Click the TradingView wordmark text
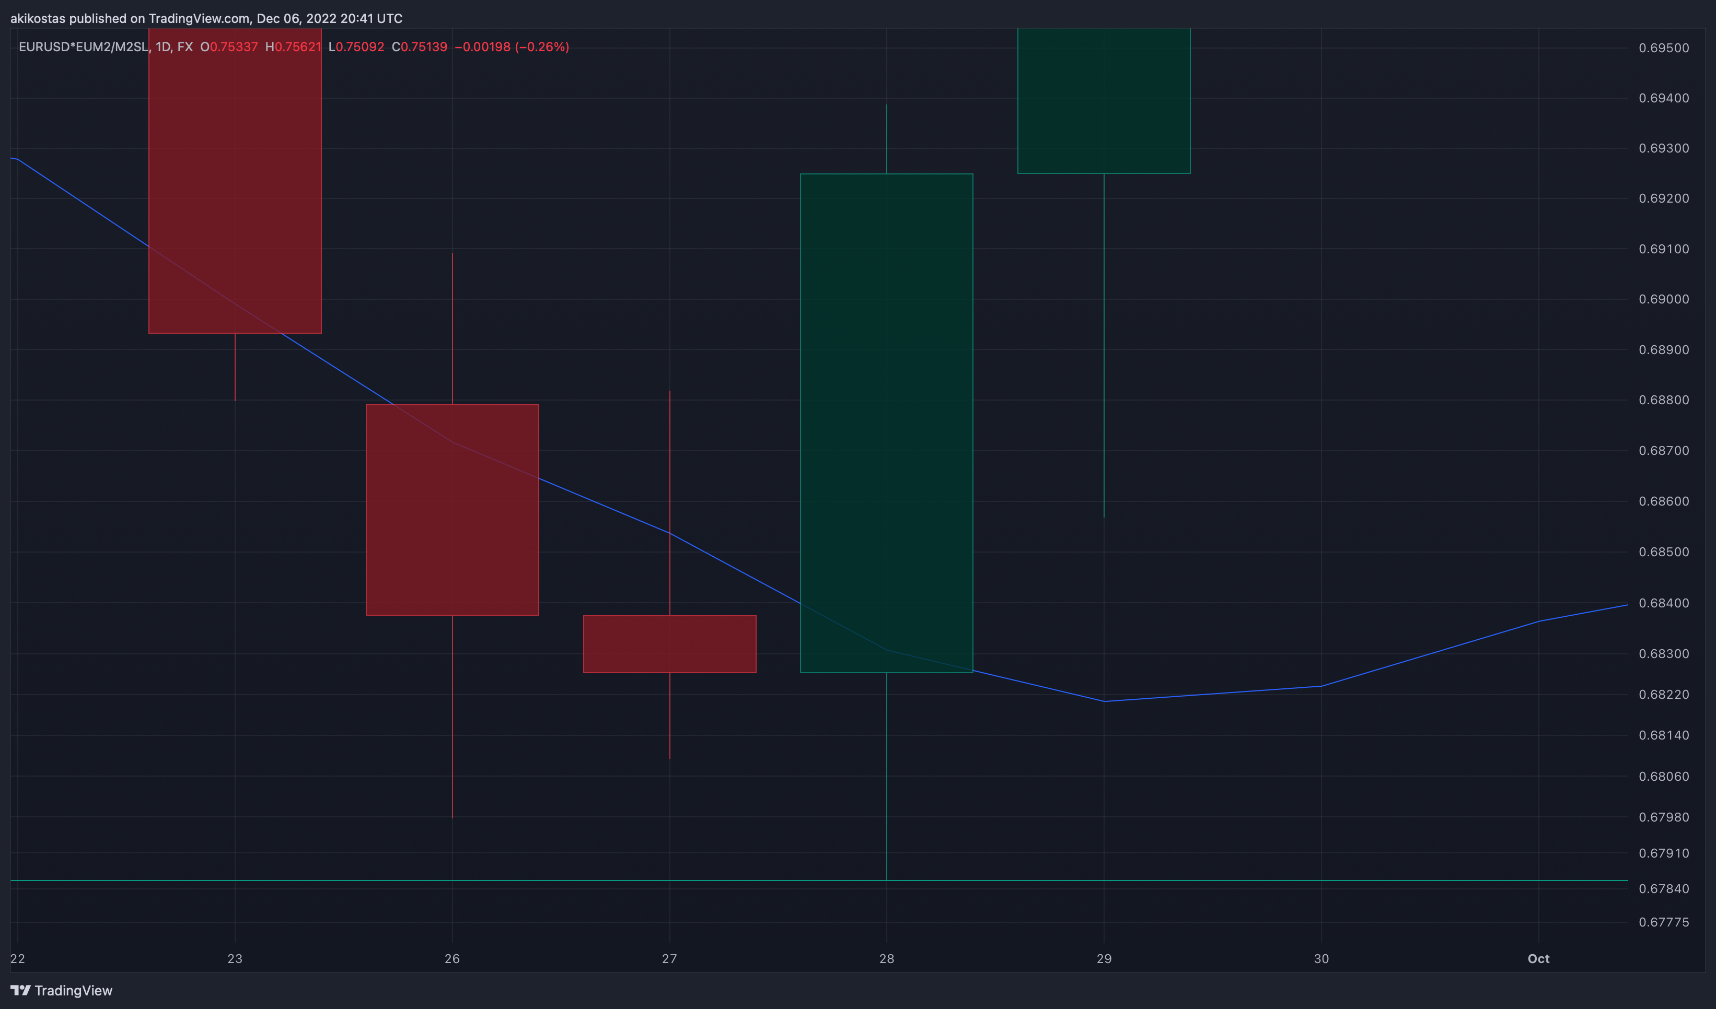Viewport: 1716px width, 1009px height. pos(74,991)
